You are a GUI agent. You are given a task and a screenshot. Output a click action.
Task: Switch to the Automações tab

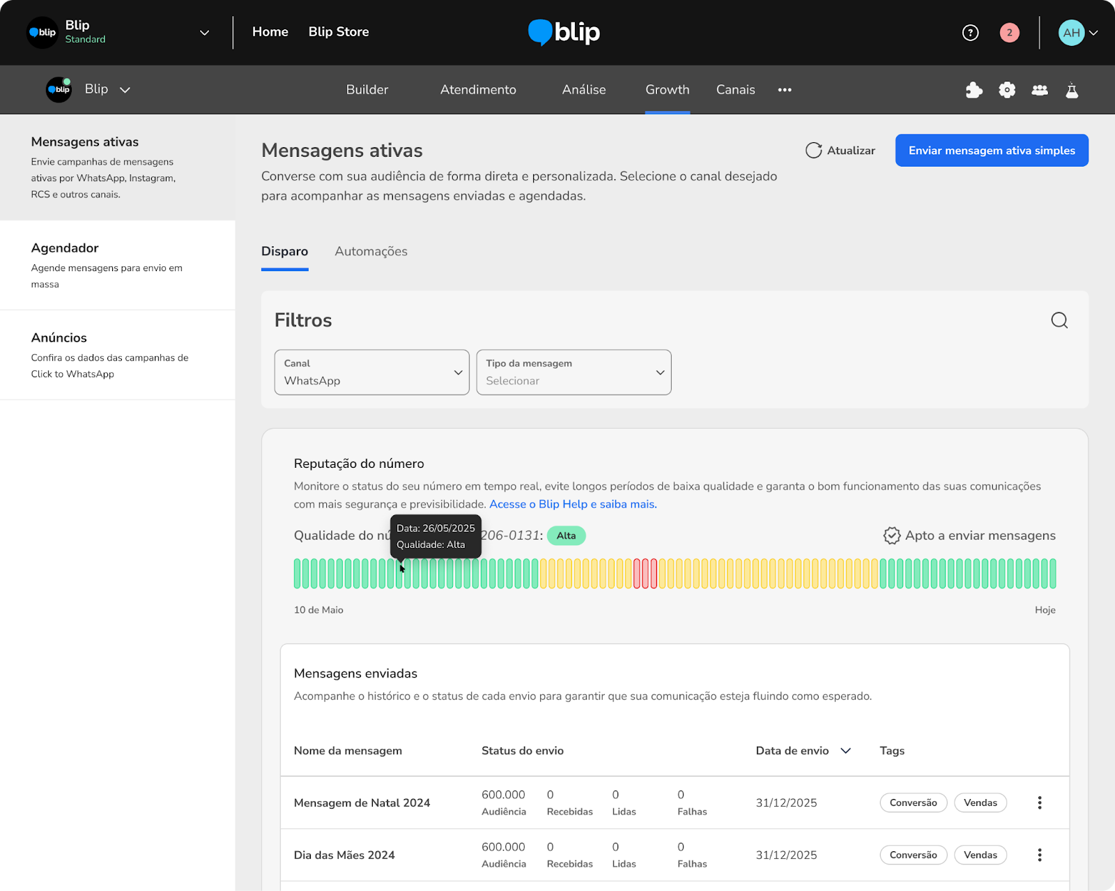(x=371, y=252)
